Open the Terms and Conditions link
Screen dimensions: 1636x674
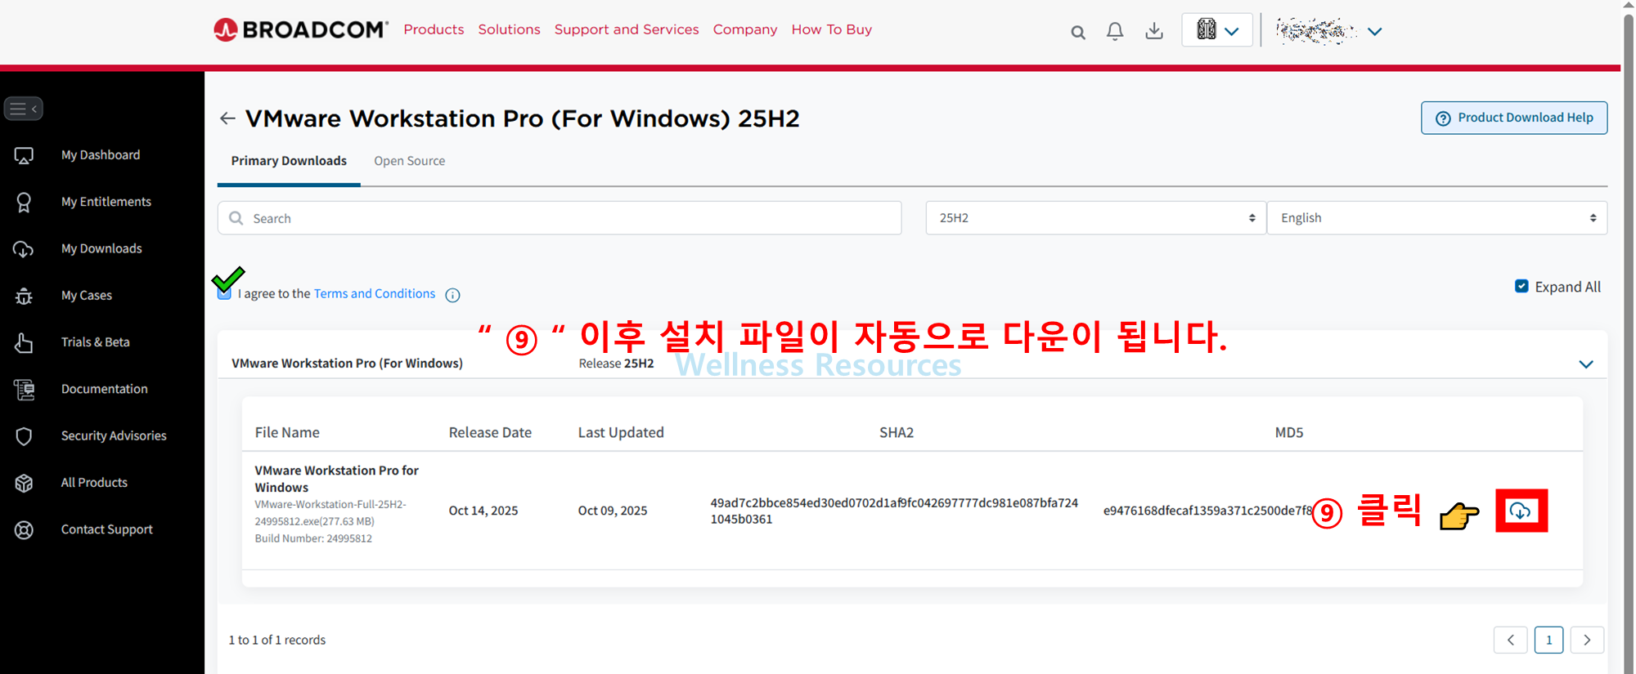point(375,293)
